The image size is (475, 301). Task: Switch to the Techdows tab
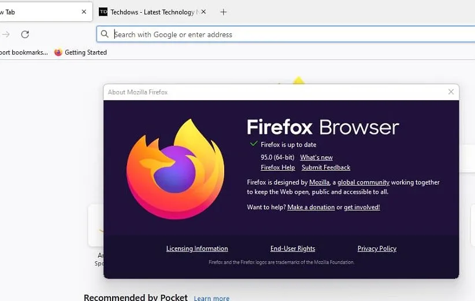coord(150,12)
